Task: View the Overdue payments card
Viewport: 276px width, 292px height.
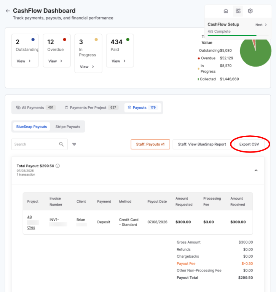Action: [57, 50]
